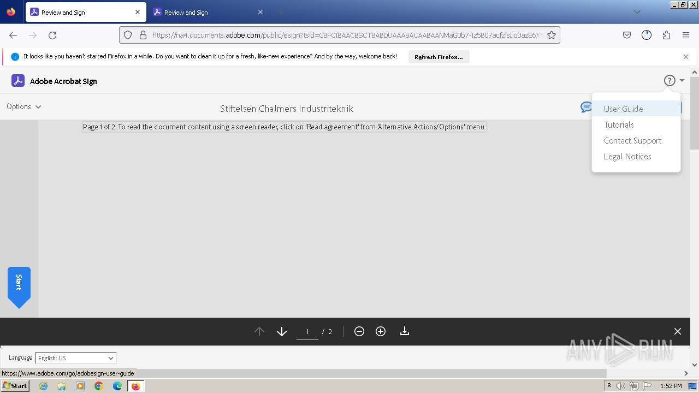List all tabs dropdown arrow

[637, 12]
